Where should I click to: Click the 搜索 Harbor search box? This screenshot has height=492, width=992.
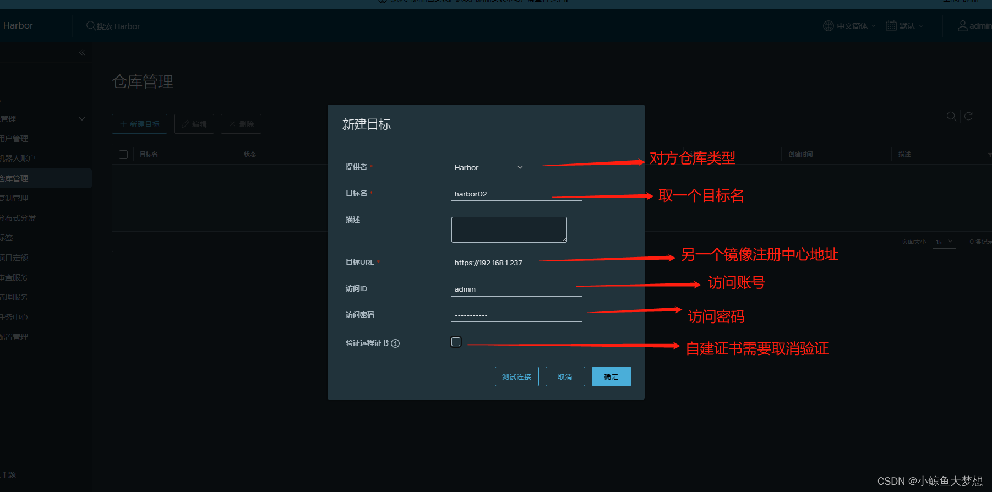(x=121, y=26)
